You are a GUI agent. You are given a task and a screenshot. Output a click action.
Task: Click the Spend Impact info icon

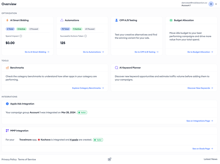click(x=21, y=36)
